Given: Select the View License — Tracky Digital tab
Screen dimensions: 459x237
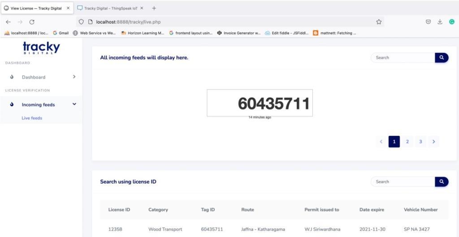Looking at the screenshot, I should (36, 8).
